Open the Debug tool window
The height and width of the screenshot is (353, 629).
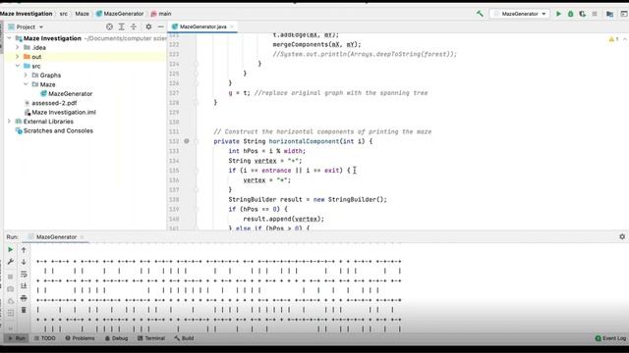tap(116, 338)
